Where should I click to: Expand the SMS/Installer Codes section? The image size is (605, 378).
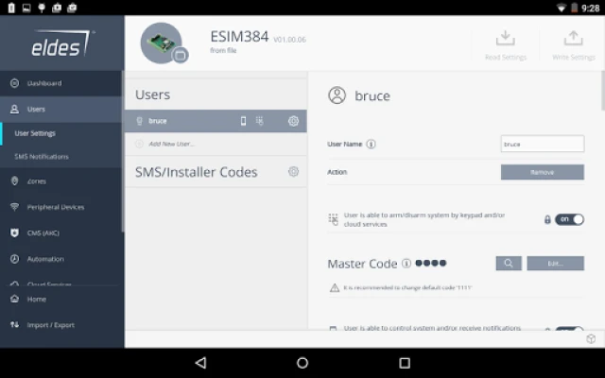click(x=197, y=172)
